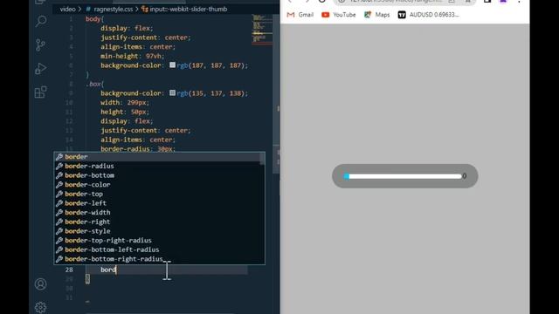Viewport: 559px width, 314px height.
Task: Click the 'video' breadcrumb folder
Action: [67, 9]
